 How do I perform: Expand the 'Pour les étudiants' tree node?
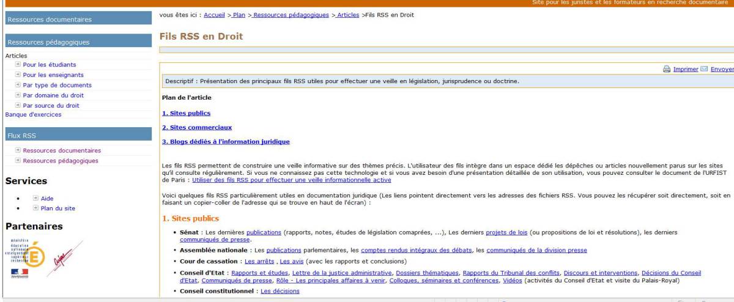click(18, 64)
